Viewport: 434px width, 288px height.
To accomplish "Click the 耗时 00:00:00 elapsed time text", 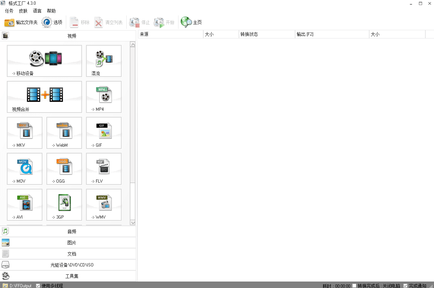I will (x=336, y=285).
